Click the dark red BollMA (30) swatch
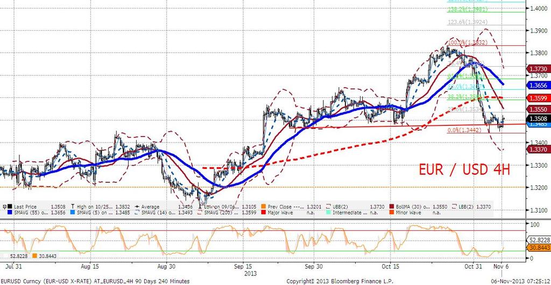This screenshot has width=551, height=285. 391,206
